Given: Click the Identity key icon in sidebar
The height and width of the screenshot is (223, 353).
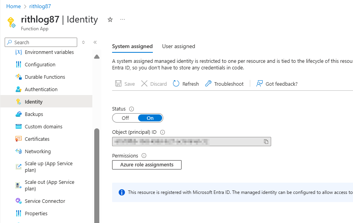Looking at the screenshot, I should pyautogui.click(x=19, y=102).
